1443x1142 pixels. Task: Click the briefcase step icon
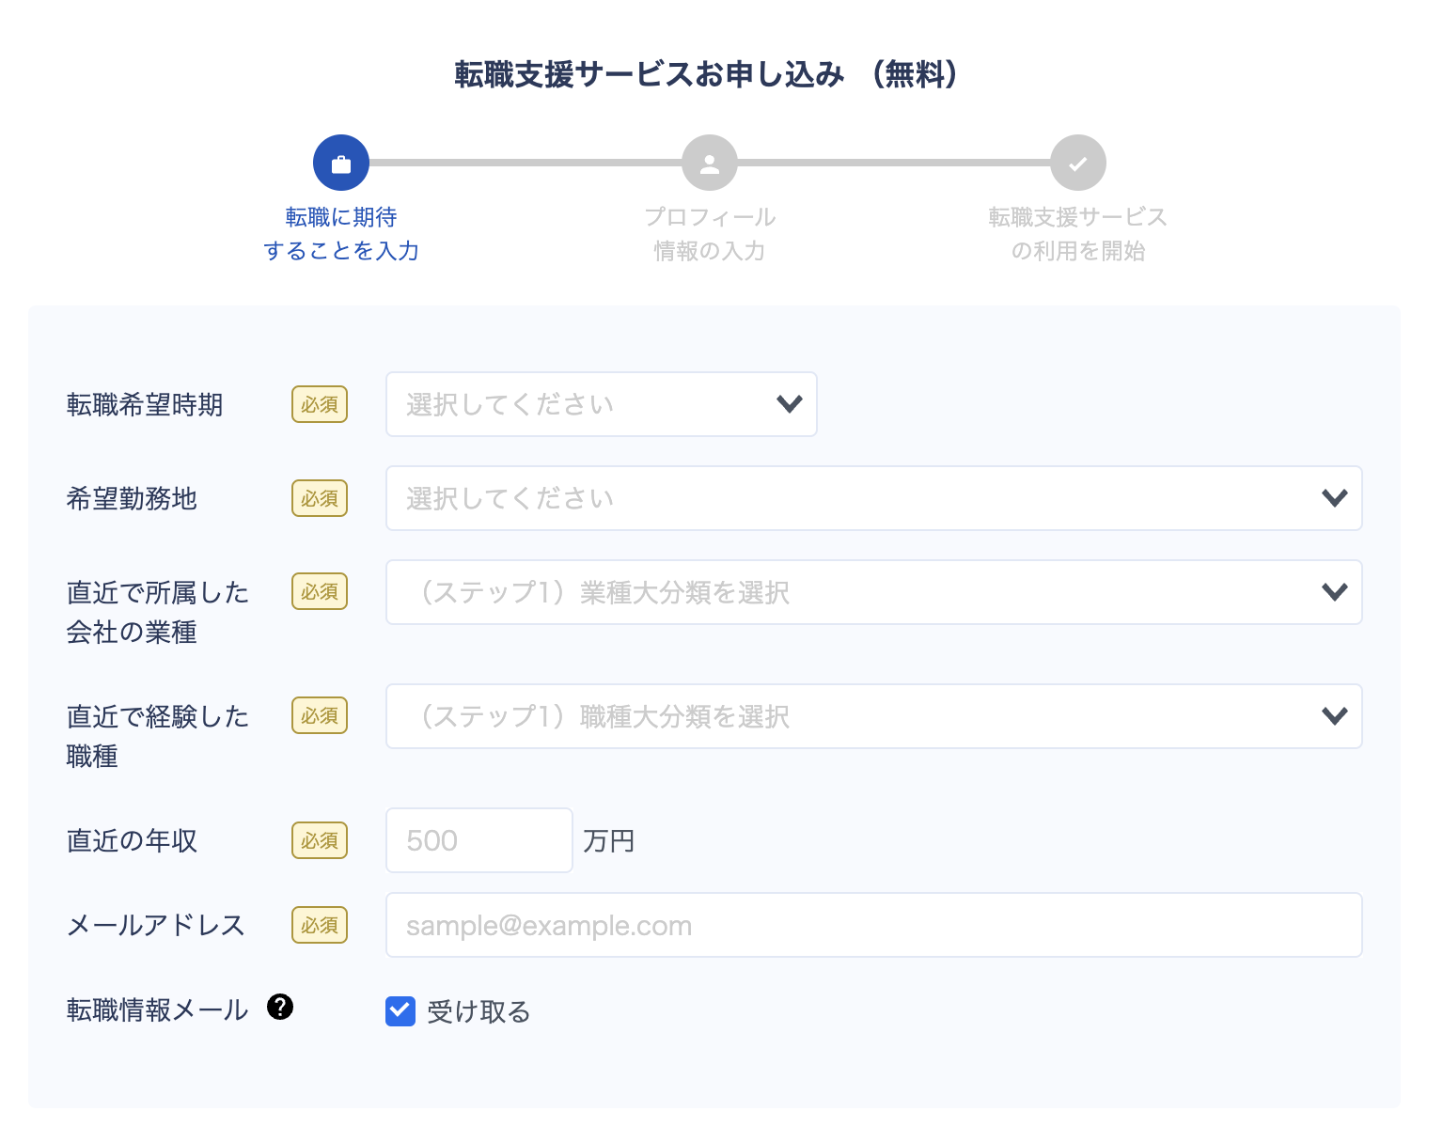pos(340,164)
